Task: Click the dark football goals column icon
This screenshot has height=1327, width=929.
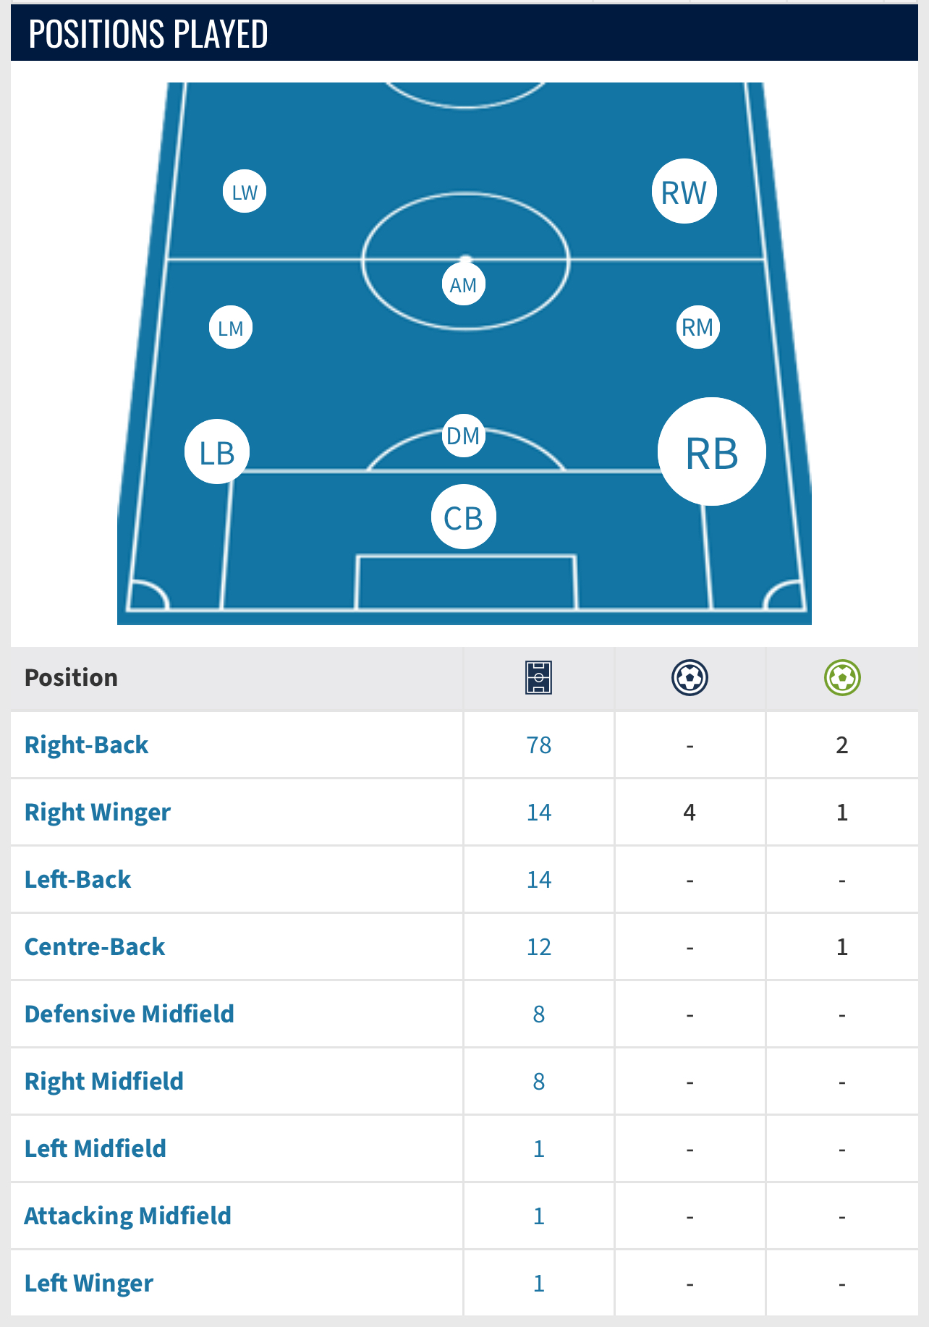Action: 690,678
